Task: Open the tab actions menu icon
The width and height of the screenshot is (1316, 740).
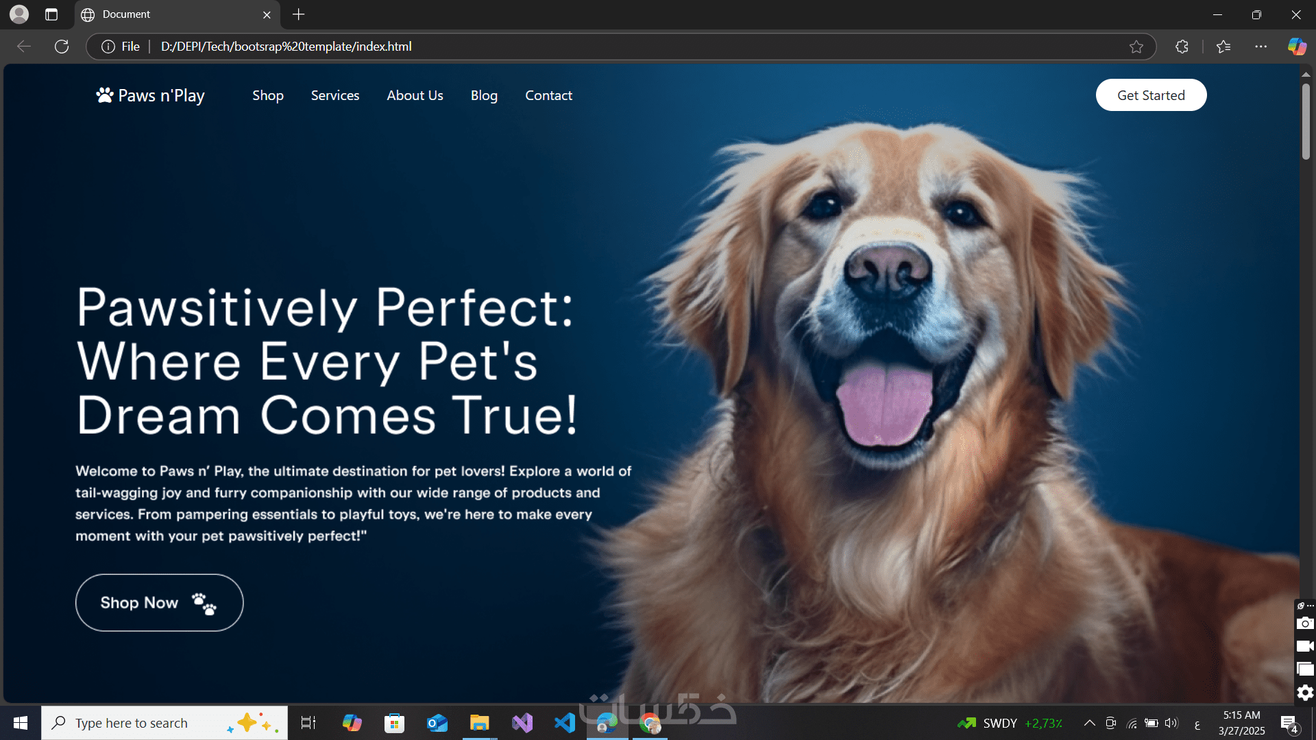Action: (51, 14)
